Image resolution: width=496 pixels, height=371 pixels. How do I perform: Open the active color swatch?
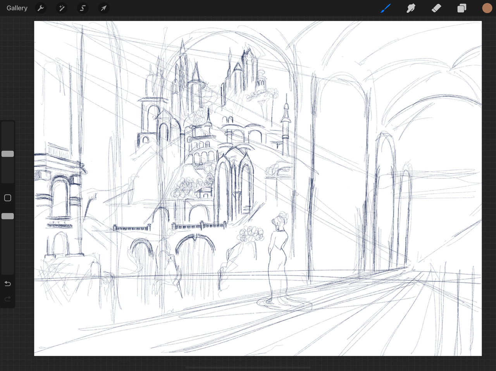pyautogui.click(x=487, y=8)
